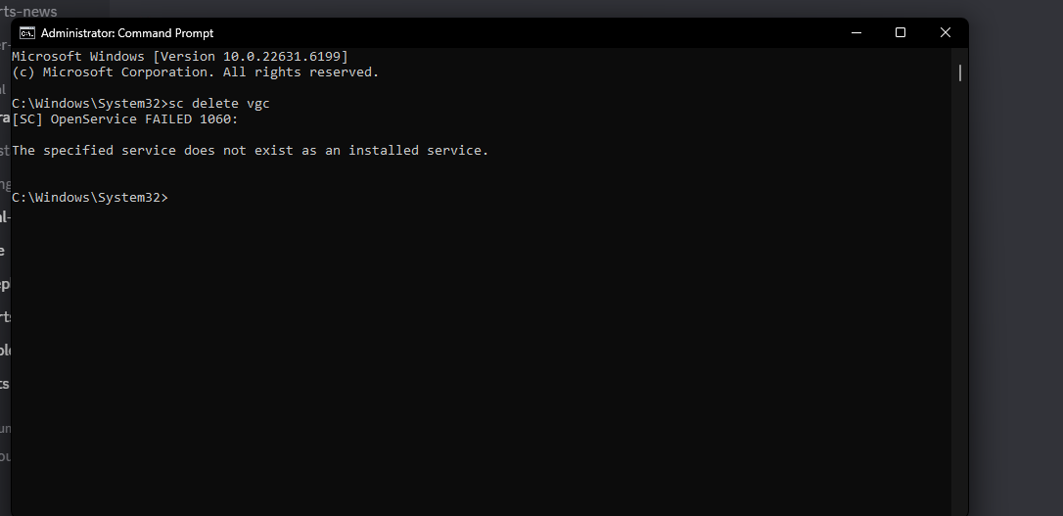Click the "1060" error code

[x=215, y=119]
